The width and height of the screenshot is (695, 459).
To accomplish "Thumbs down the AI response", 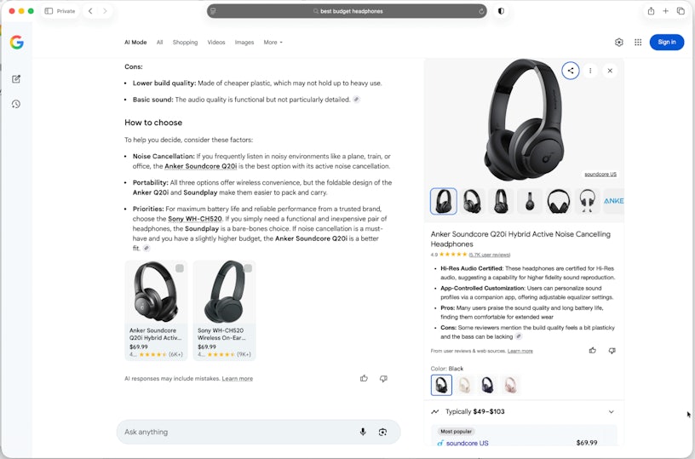I will (383, 378).
